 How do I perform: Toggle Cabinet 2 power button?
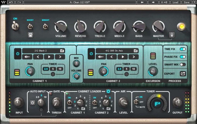point(91,54)
